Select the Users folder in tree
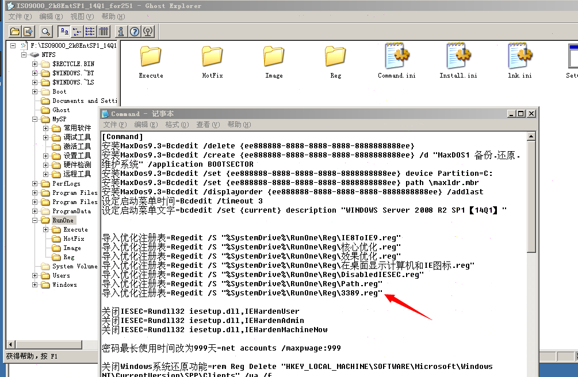 [61, 275]
